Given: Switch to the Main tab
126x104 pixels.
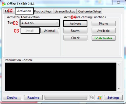Looking at the screenshot, I should [9, 11].
